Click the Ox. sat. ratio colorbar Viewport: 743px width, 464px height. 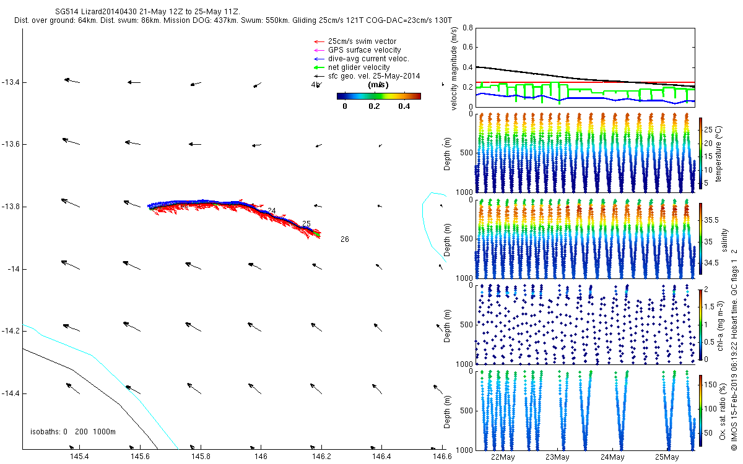700,409
